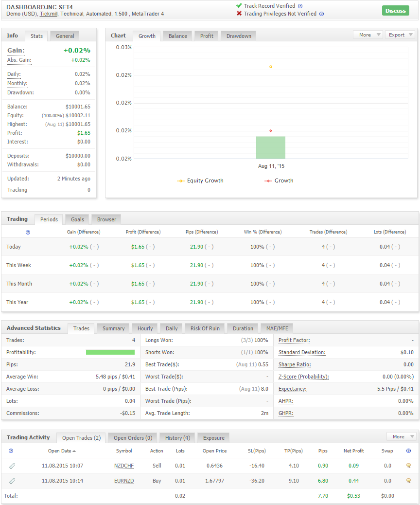Click help icon next to Track Record Verified
This screenshot has height=505, width=420.
(x=300, y=6)
